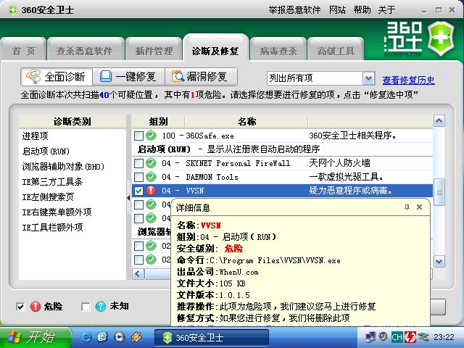Switch to the virus scan tab

[x=278, y=50]
